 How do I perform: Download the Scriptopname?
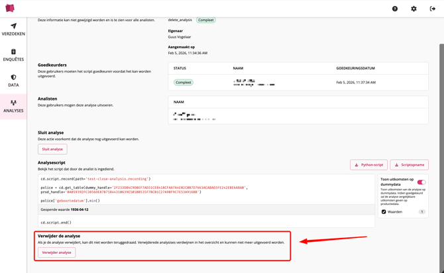(409, 165)
